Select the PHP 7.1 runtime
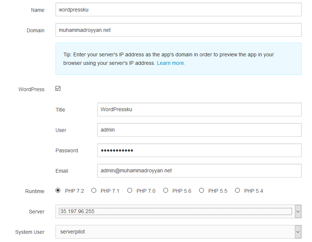312x242 pixels. [94, 190]
